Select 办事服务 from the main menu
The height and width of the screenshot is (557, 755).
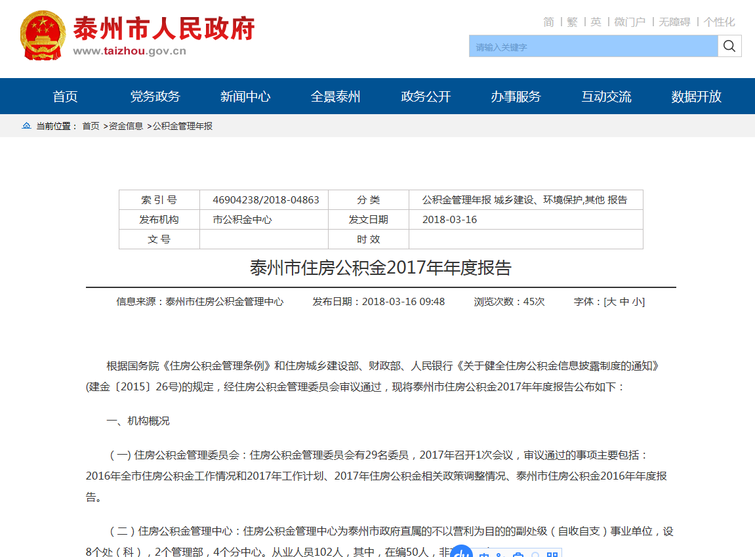516,96
